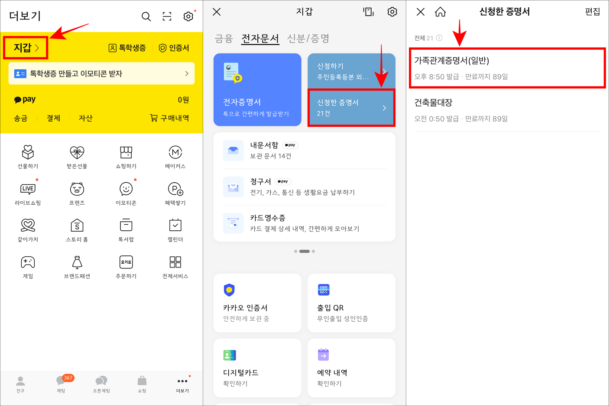The height and width of the screenshot is (406, 609).
Task: Open 카드영수증 row
Action: click(304, 223)
